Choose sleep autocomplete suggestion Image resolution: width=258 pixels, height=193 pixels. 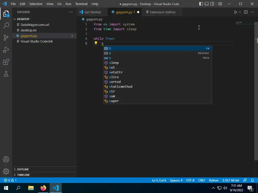click(158, 63)
